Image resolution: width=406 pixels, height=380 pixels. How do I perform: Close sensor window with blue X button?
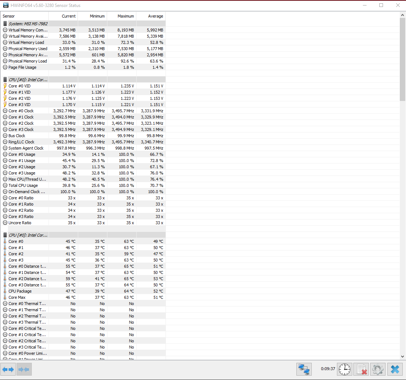[395, 369]
